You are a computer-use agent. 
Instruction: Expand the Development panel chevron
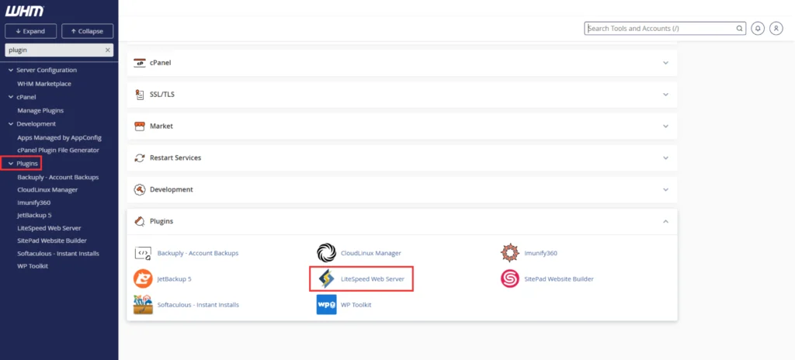tap(665, 189)
